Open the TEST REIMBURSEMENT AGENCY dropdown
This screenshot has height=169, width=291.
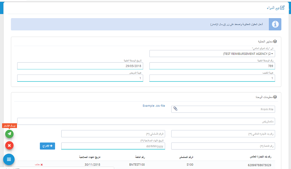pos(212,54)
